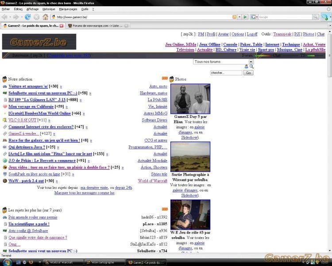Open the Tous nos forums dropdown
The image size is (332, 266).
point(223,62)
